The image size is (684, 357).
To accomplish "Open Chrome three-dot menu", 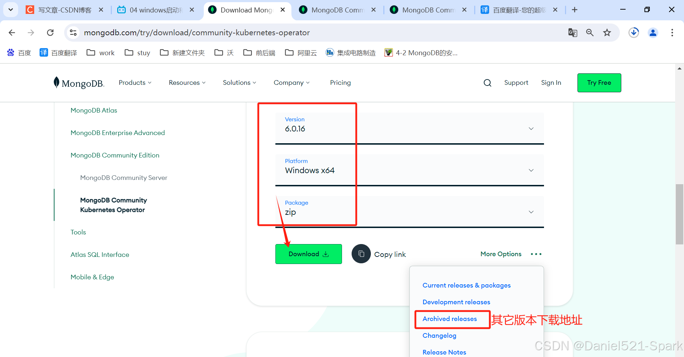I will 672,33.
